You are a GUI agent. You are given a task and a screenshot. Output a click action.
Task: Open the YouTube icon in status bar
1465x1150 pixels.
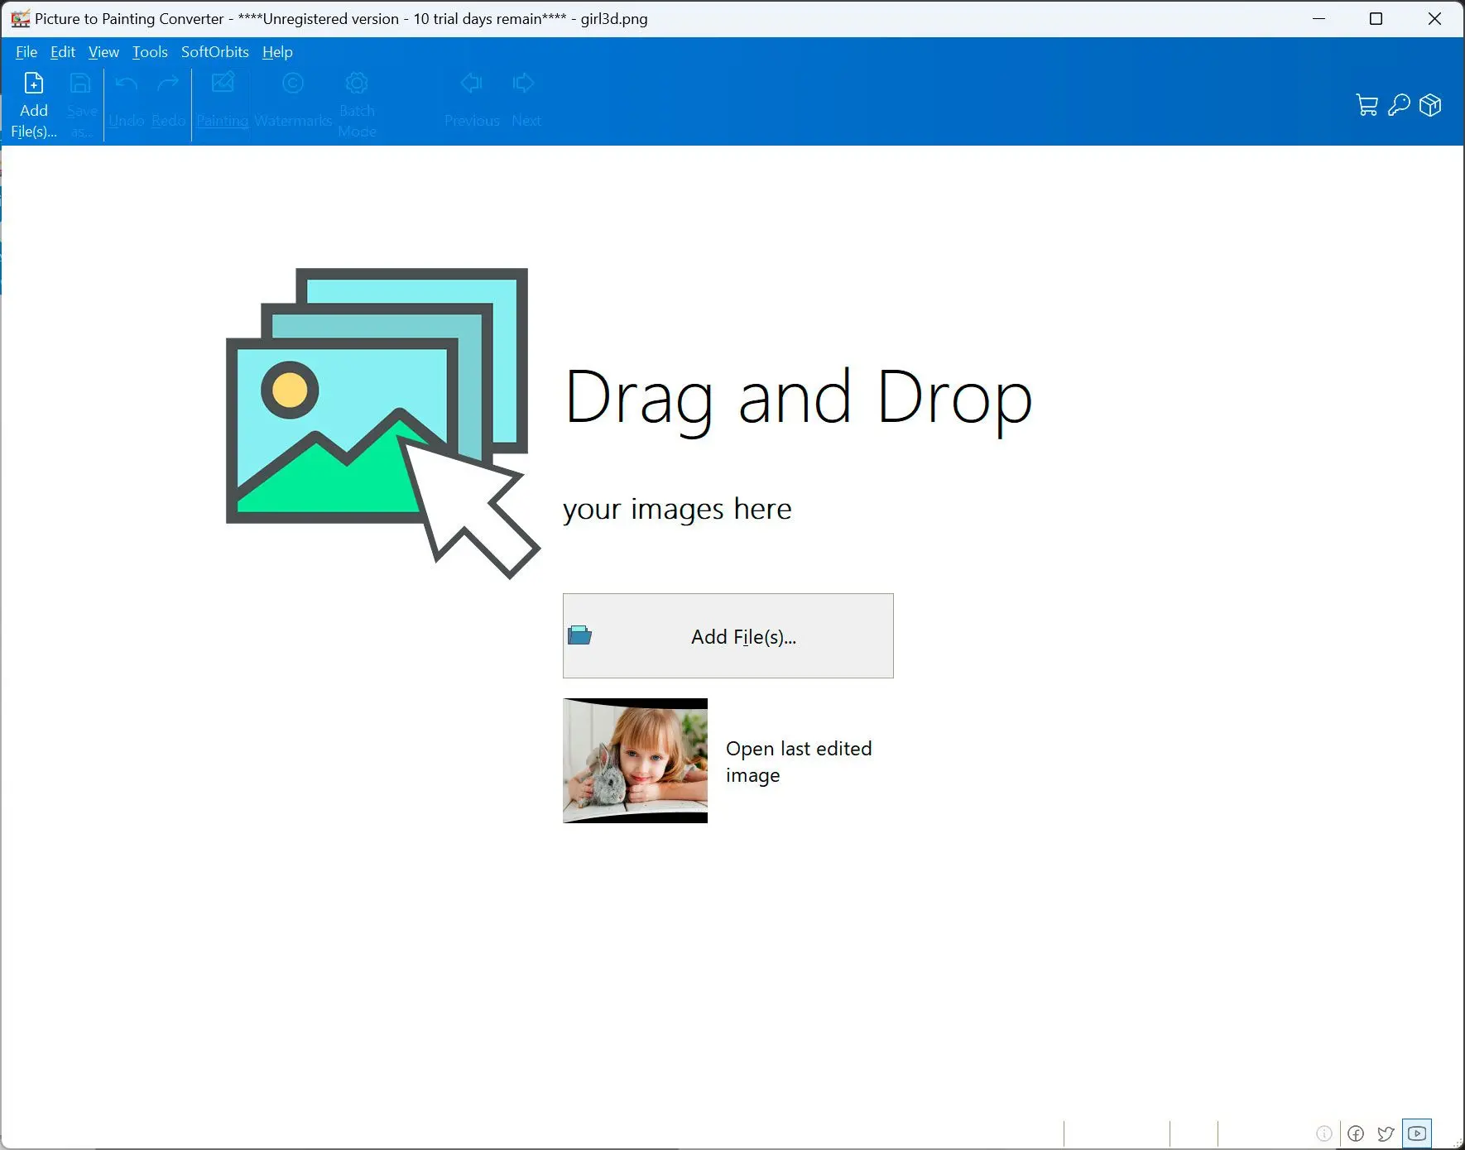[x=1417, y=1133]
